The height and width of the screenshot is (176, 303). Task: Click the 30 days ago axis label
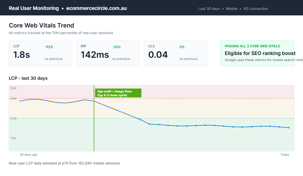click(29, 155)
